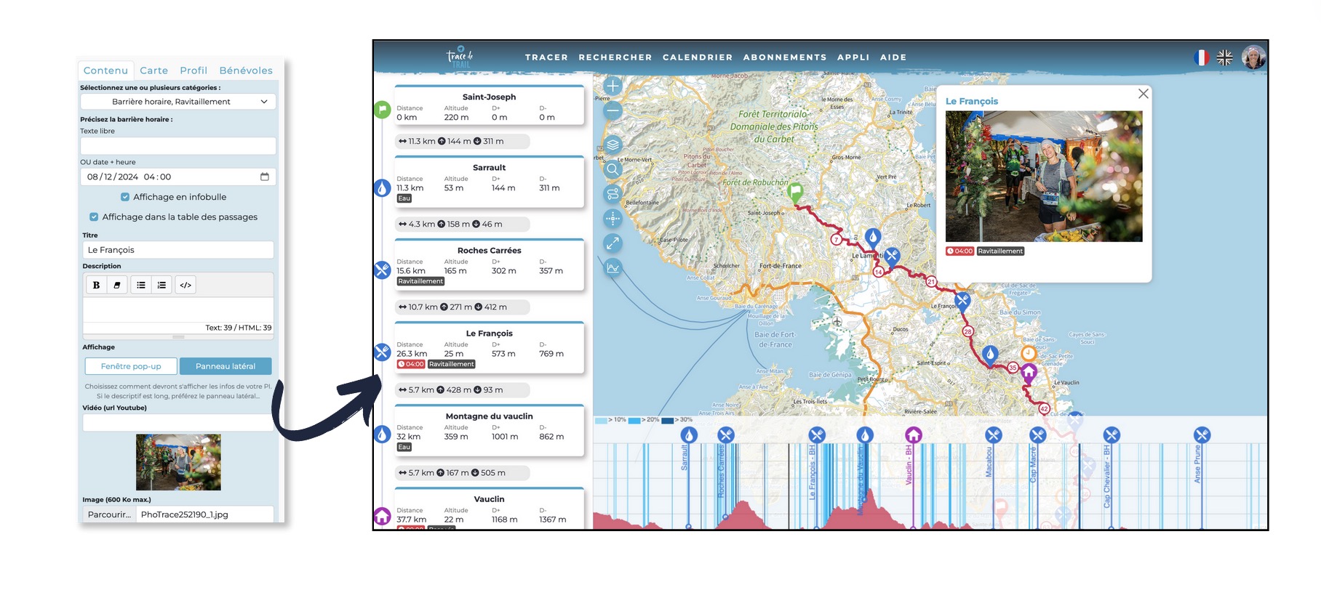Open the CALENDRIER menu

[x=697, y=57]
